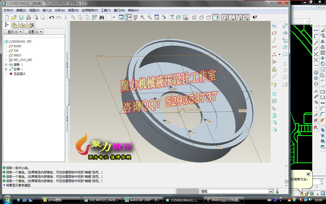
Task: Switch to AutoCAD 2007 via taskbar
Action: (x=143, y=200)
